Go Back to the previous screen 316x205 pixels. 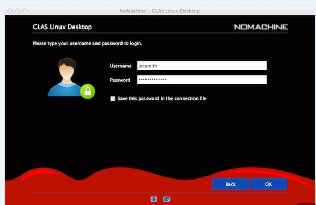230,184
